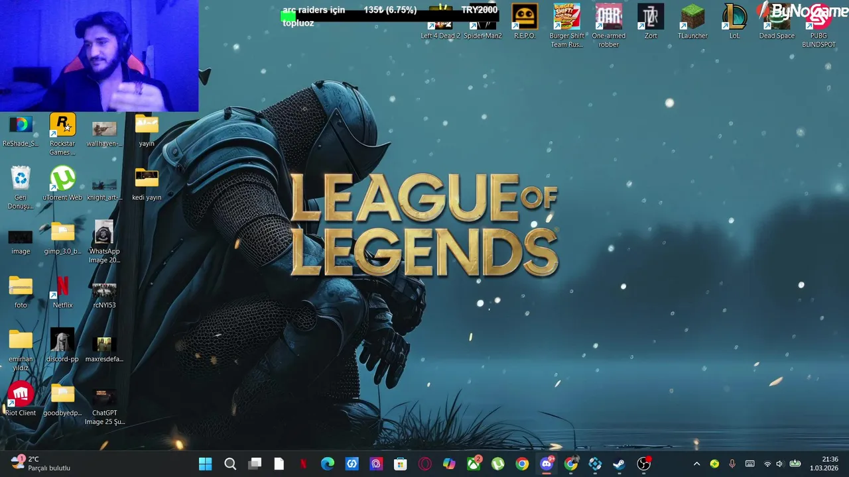Image resolution: width=849 pixels, height=477 pixels.
Task: Launch the LoL desktop shortcut
Action: [735, 22]
